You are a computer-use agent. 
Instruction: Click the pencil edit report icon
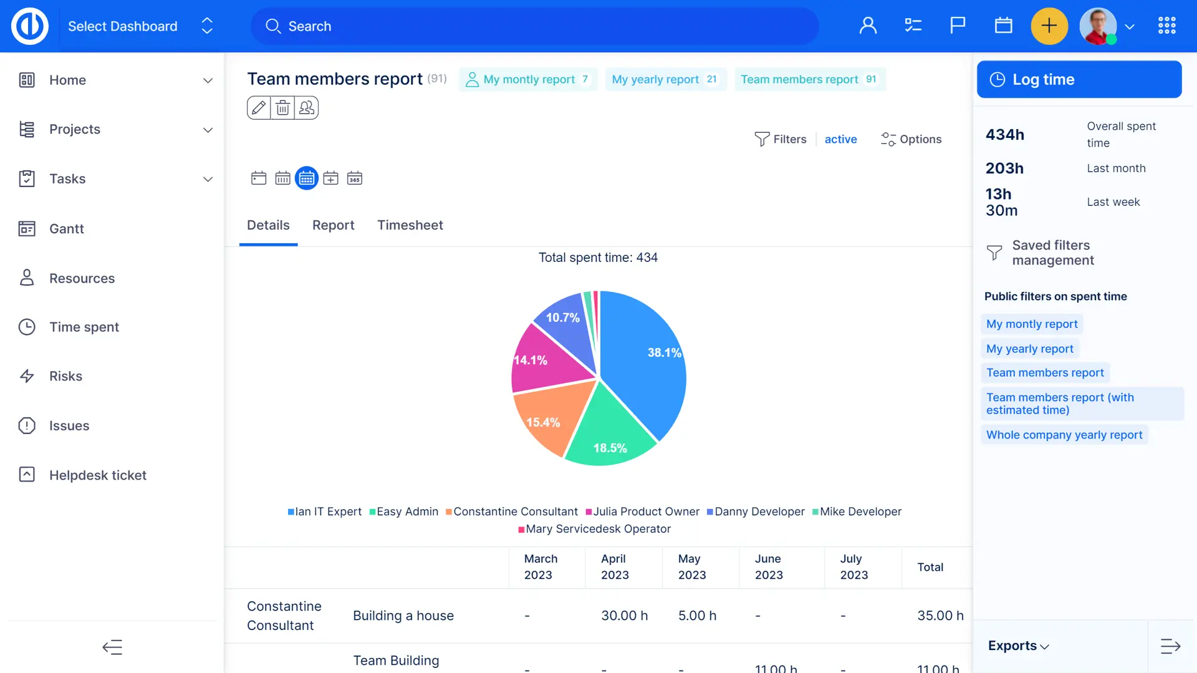point(259,108)
